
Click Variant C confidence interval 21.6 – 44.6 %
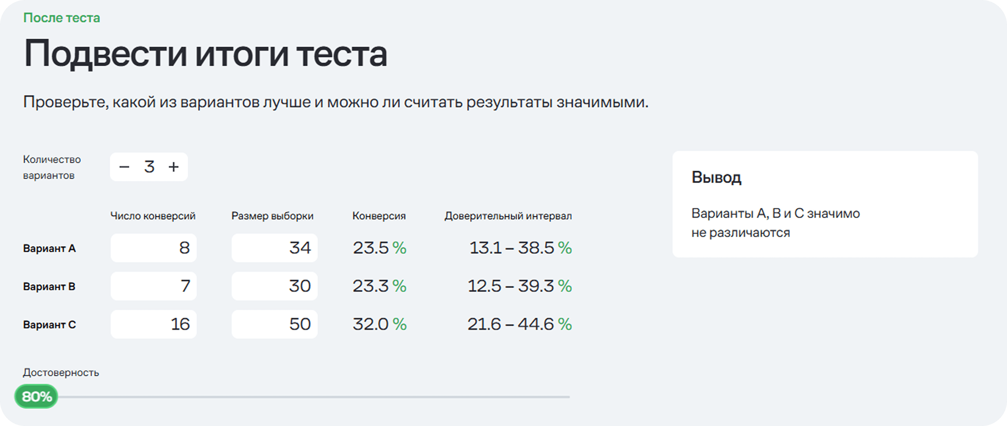[x=519, y=324]
